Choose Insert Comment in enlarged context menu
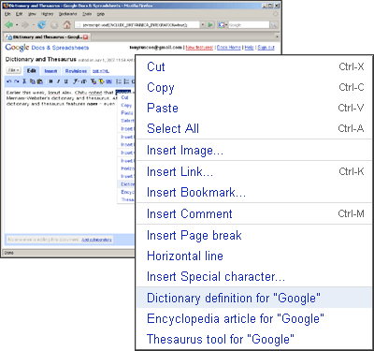 [254, 213]
